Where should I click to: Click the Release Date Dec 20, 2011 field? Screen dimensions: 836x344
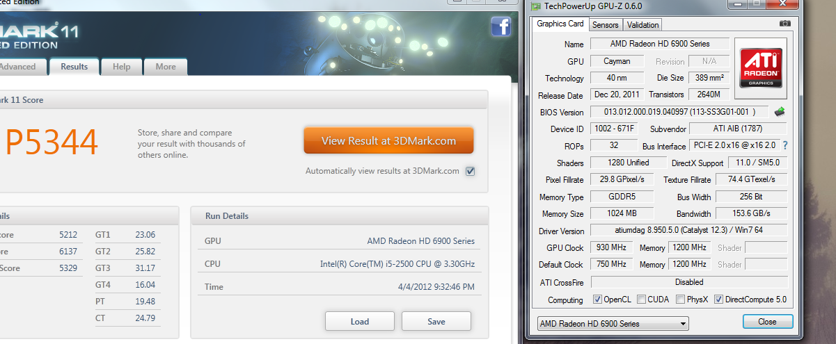tap(617, 95)
